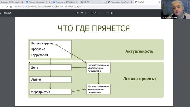
Task: Click the Целевая группа text
Action: (x=42, y=43)
